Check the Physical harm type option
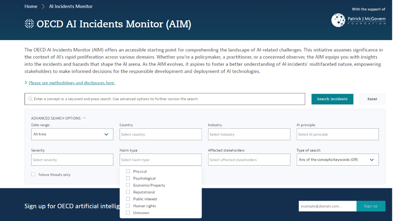This screenshot has width=393, height=221. point(128,171)
